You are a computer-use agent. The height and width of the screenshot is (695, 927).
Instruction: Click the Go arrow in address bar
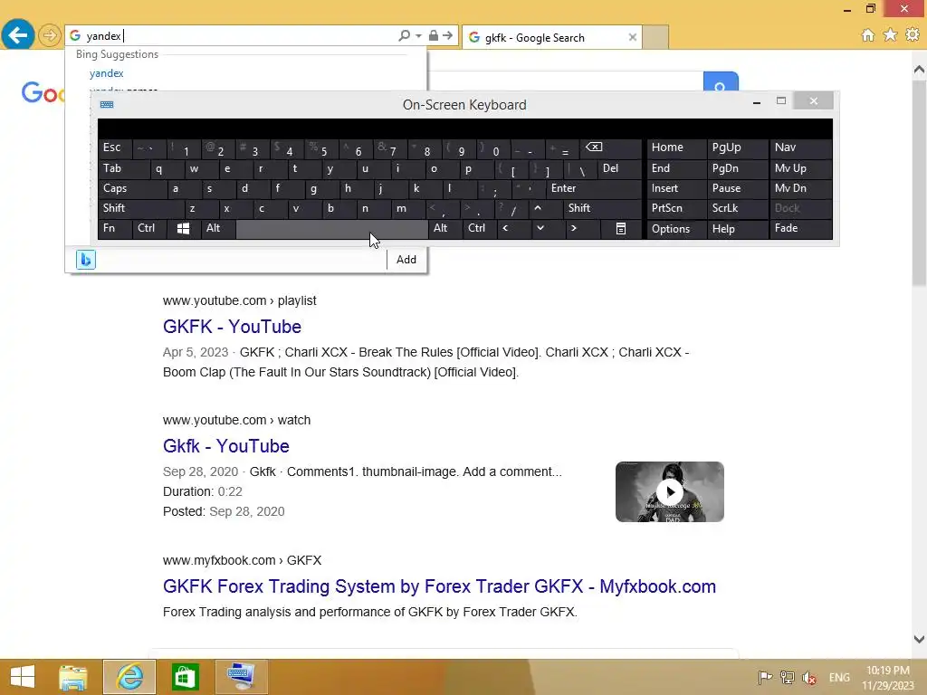pos(447,35)
